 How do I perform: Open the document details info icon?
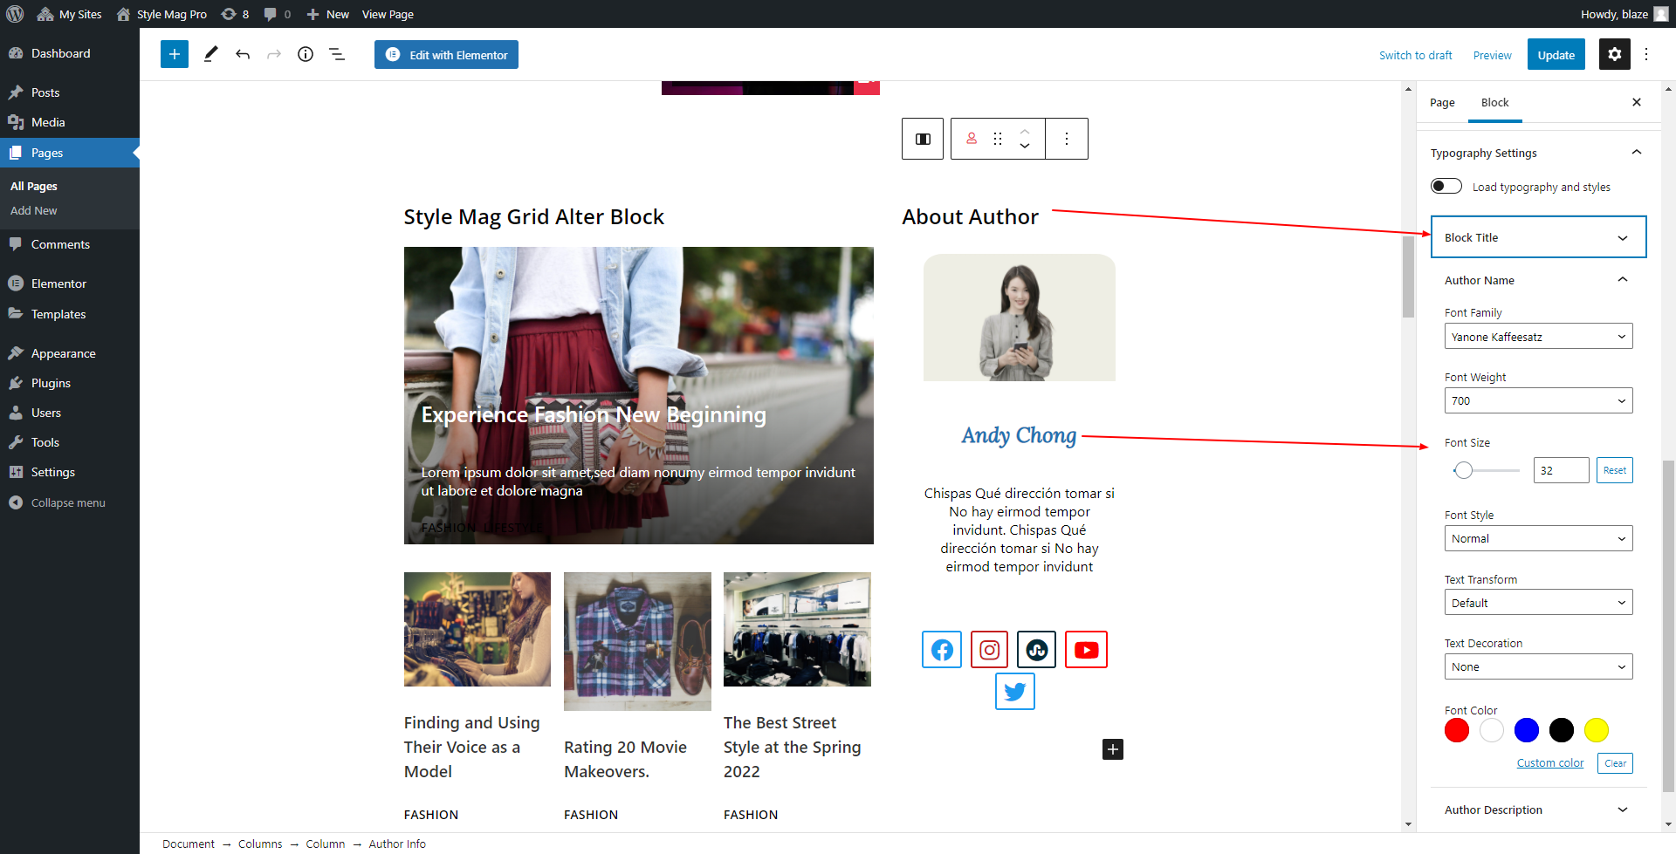tap(306, 54)
